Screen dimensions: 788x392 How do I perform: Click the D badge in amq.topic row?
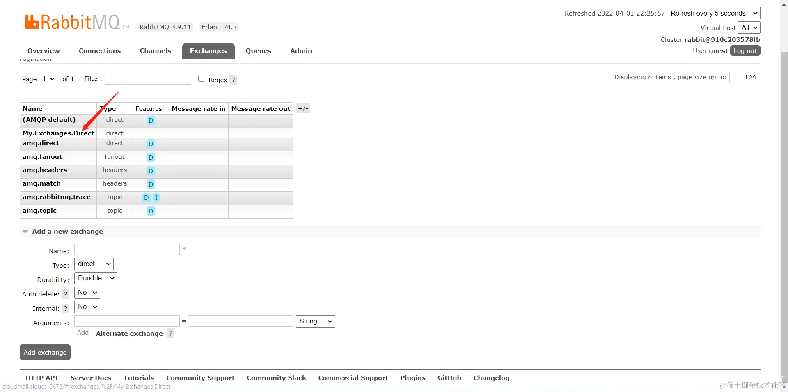(151, 211)
